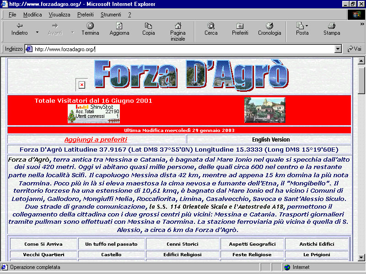Open the Feste Religiose section
The width and height of the screenshot is (366, 274).
252,254
